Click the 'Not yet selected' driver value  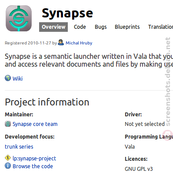145,124
